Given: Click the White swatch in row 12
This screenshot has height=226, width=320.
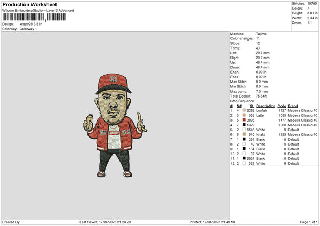Looking at the screenshot, I should coord(244,163).
